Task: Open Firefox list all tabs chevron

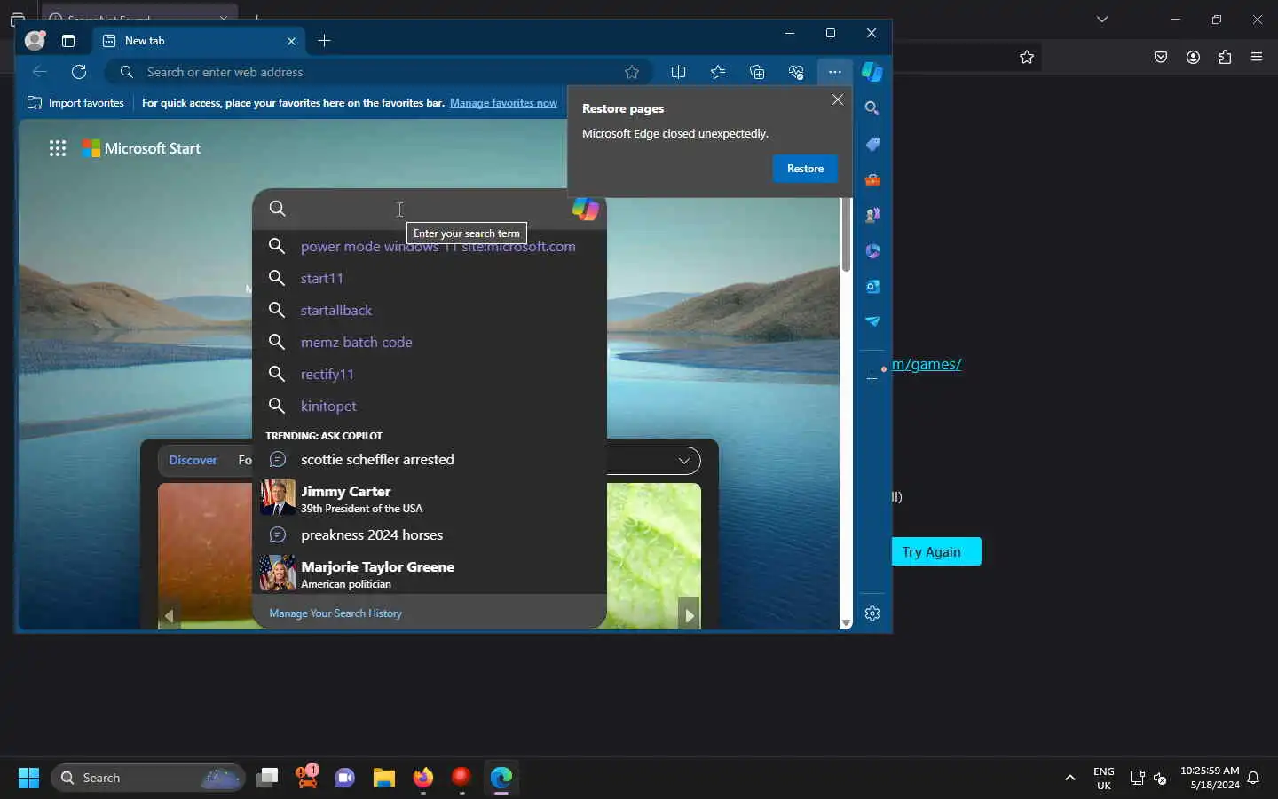Action: pyautogui.click(x=1102, y=20)
